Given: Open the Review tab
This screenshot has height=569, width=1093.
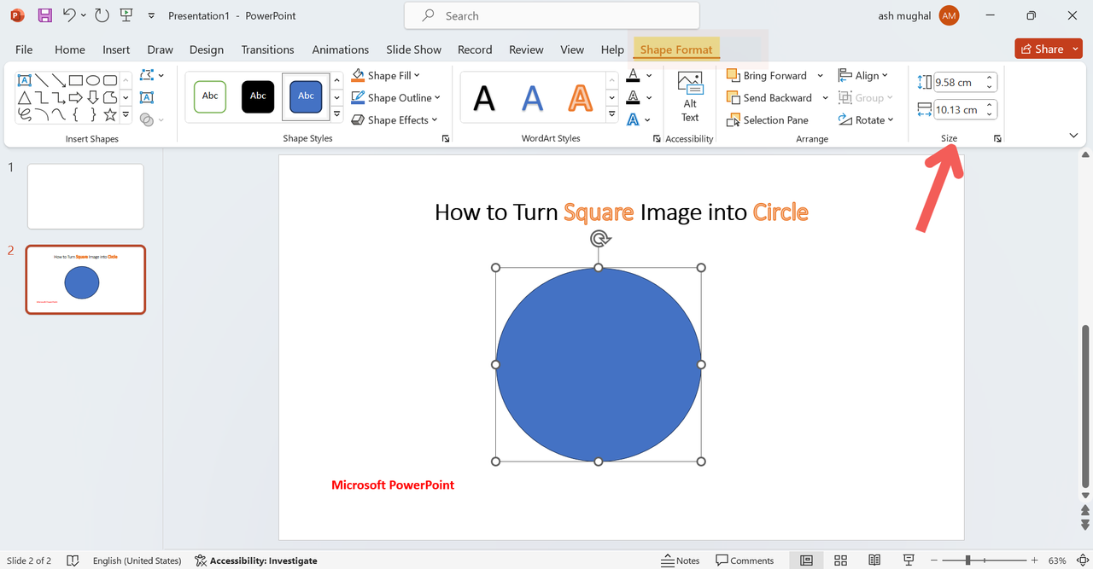Looking at the screenshot, I should (x=526, y=49).
